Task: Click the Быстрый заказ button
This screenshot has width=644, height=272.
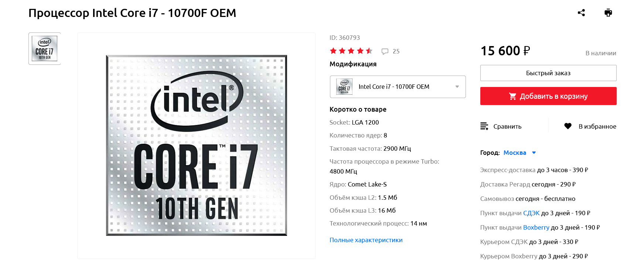Action: click(x=548, y=73)
